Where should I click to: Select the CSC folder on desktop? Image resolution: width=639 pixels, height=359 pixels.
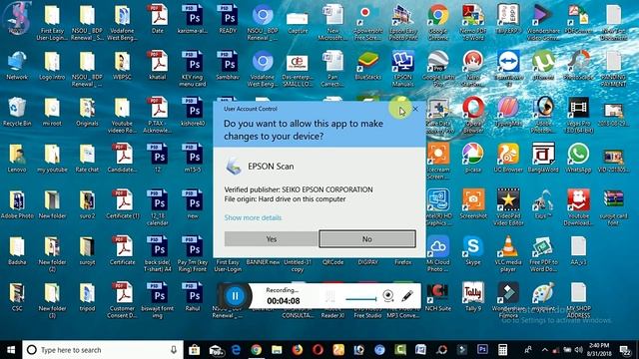point(17,297)
